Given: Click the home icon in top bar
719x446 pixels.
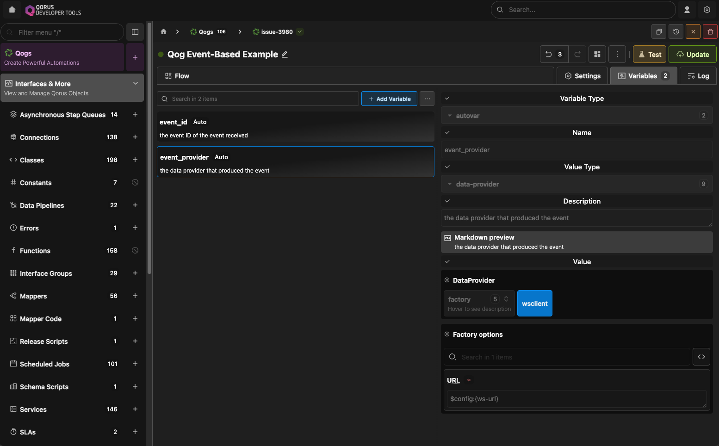Looking at the screenshot, I should 12,10.
